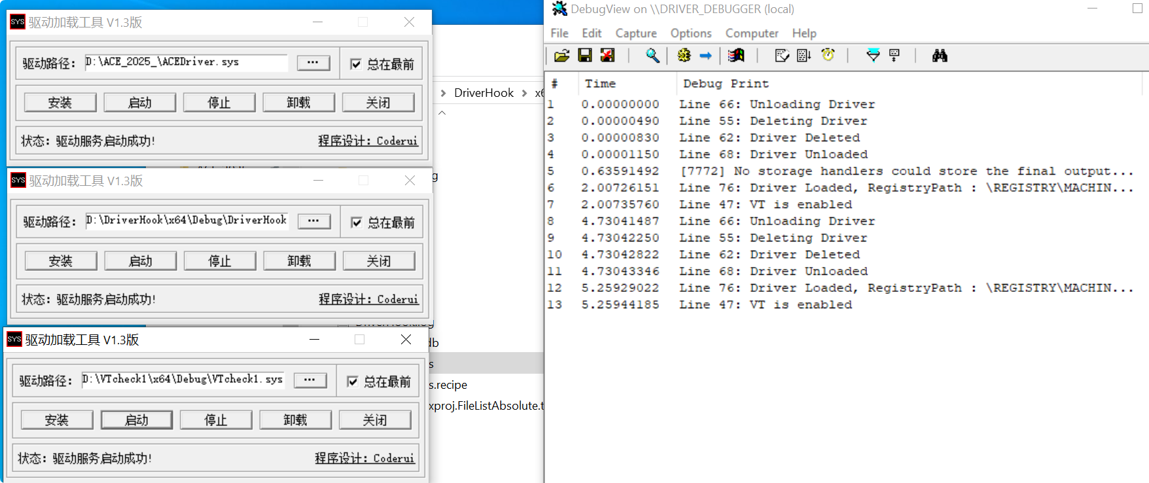Viewport: 1149px width, 483px height.
Task: Click the Find binoculars icon
Action: pyautogui.click(x=940, y=56)
